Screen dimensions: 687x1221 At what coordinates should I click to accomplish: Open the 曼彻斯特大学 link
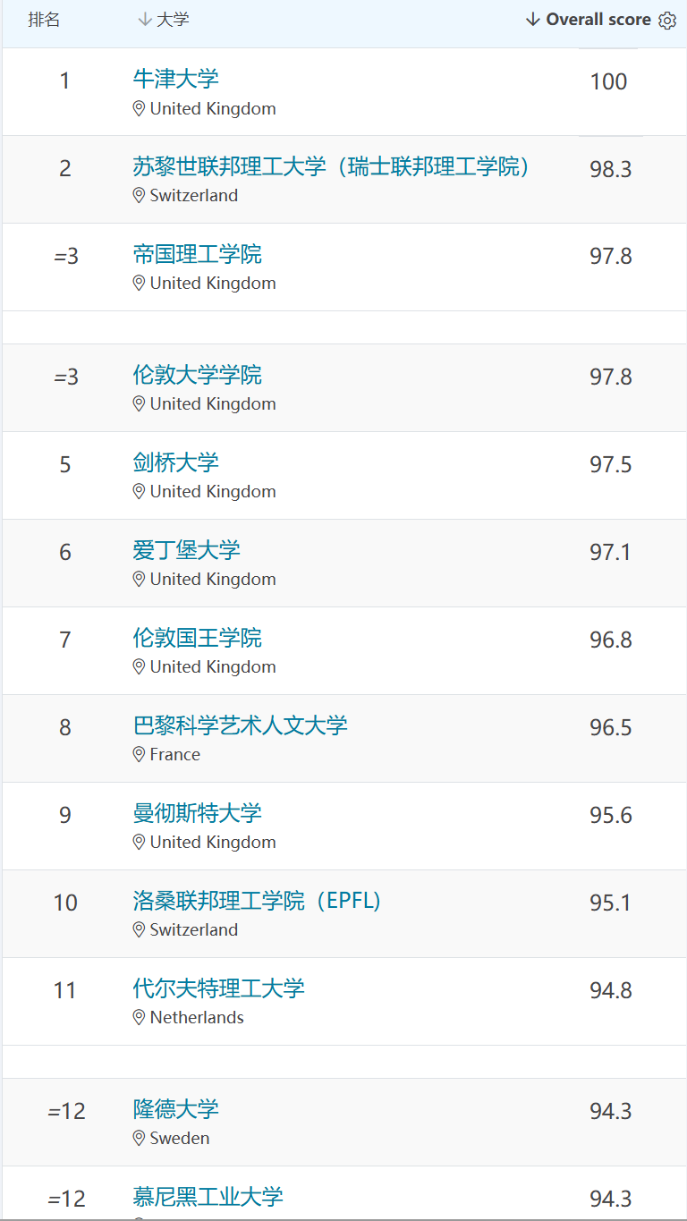[197, 814]
